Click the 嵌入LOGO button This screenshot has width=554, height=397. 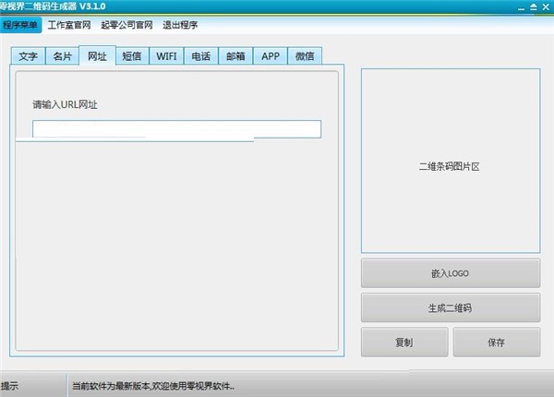click(451, 273)
